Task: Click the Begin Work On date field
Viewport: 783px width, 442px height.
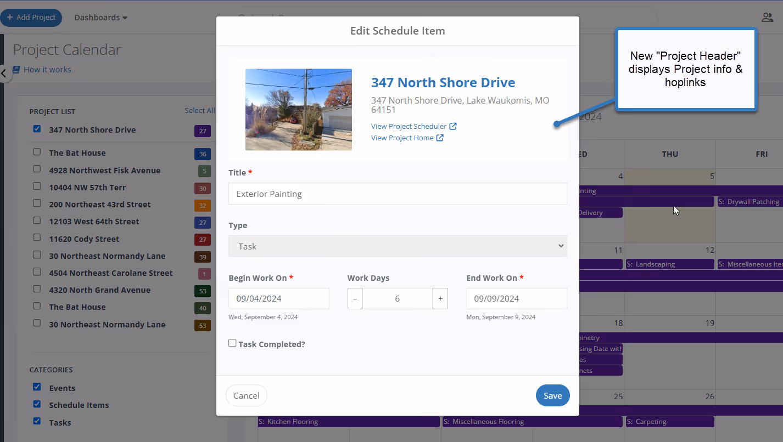Action: [279, 299]
